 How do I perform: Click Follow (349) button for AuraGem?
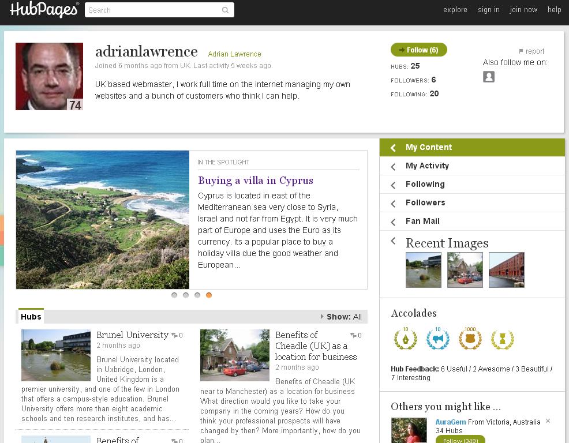(x=460, y=440)
